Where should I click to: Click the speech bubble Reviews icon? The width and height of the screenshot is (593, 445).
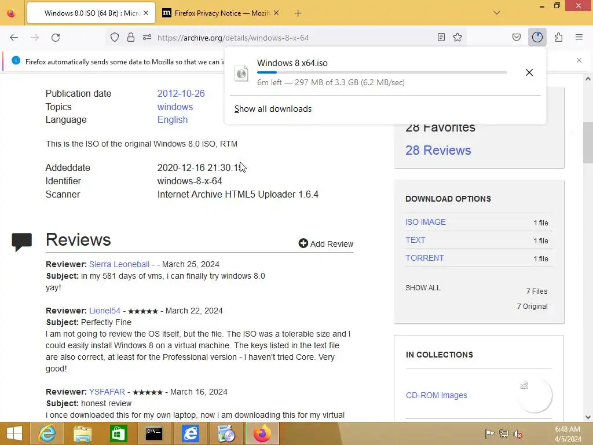pos(21,242)
